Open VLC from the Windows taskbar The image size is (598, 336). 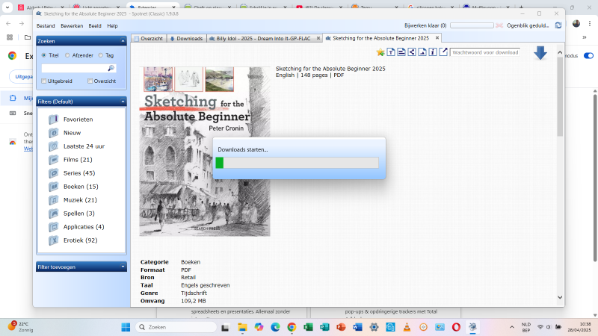[407, 327]
